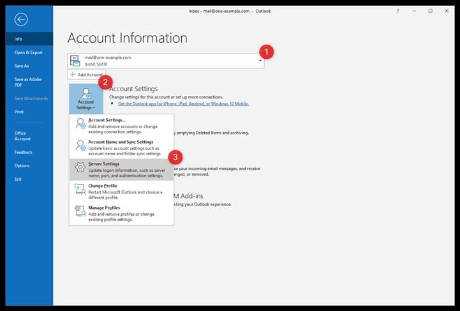The width and height of the screenshot is (460, 311).
Task: Choose Account Settings... menu entry
Action: pos(121,126)
